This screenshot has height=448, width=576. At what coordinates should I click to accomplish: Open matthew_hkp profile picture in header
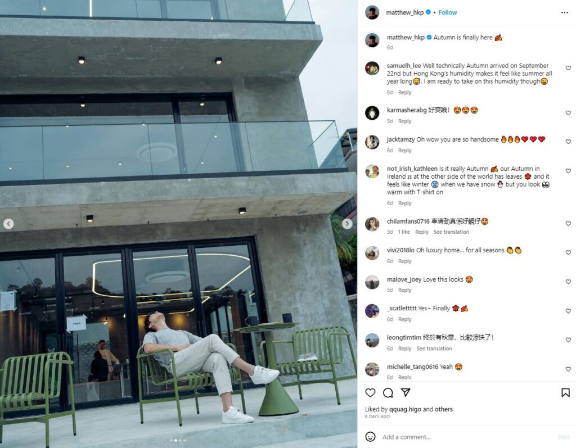[x=372, y=12]
